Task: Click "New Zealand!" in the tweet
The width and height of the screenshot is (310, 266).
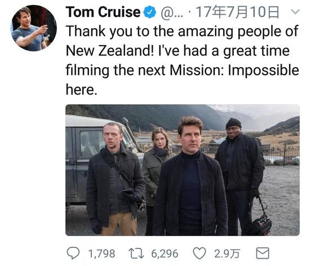Action: [110, 51]
